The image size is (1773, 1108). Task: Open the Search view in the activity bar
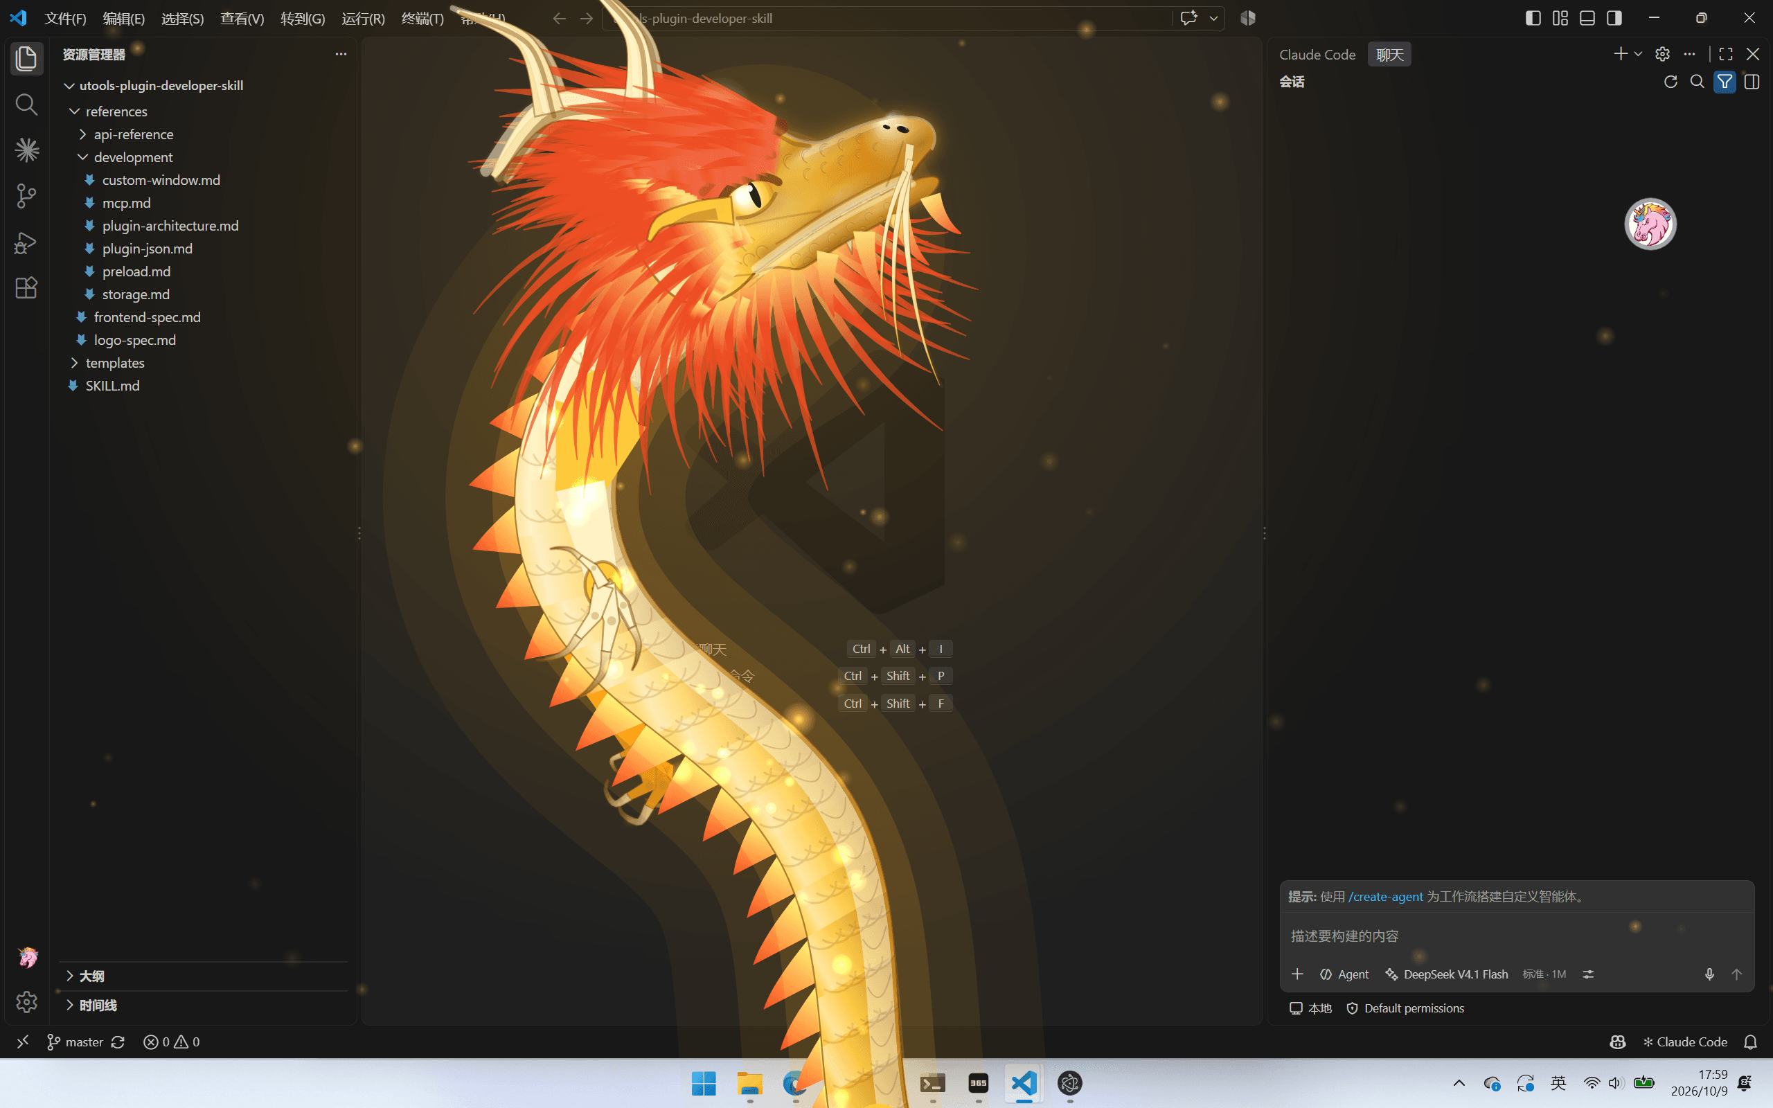click(26, 104)
